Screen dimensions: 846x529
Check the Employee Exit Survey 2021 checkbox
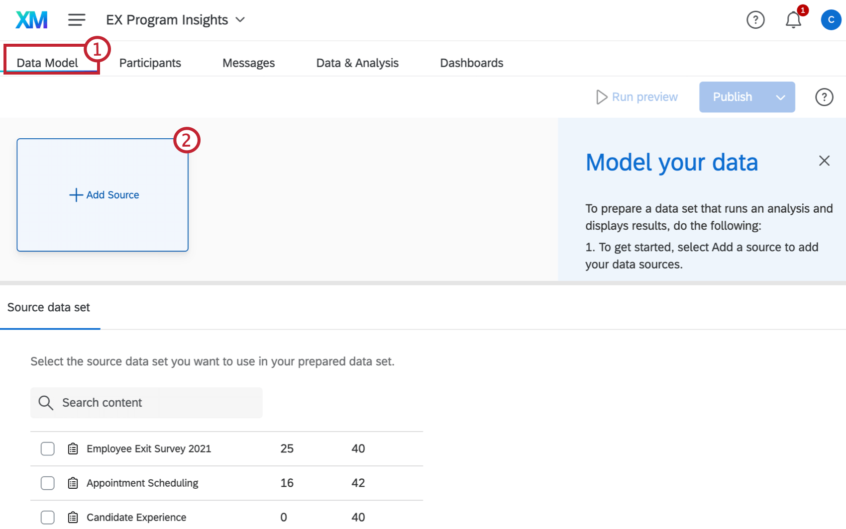click(x=48, y=449)
